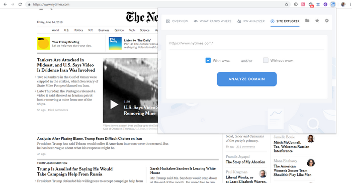Open the purple circle extension icon
352x183 pixels.
pyautogui.click(x=325, y=4)
